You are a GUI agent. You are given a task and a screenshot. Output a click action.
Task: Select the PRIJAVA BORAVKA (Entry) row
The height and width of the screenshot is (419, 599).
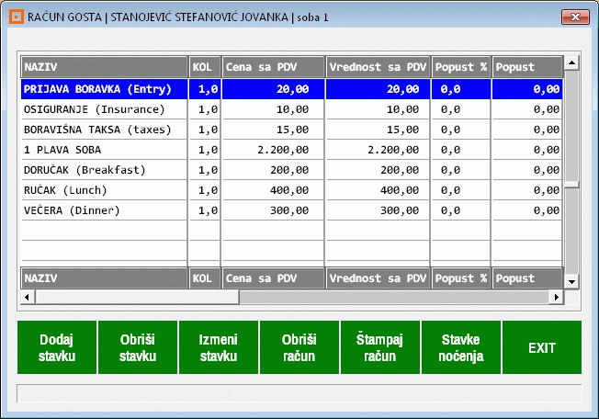[292, 89]
